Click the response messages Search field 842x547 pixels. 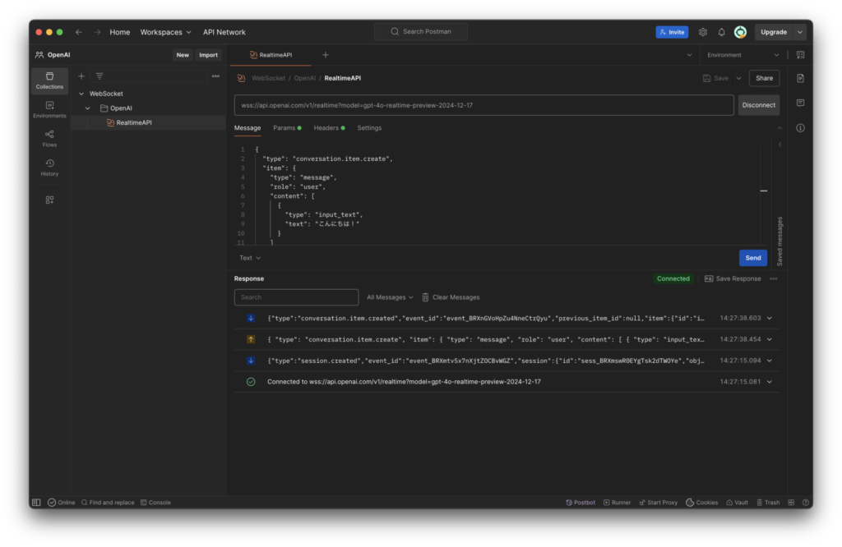pyautogui.click(x=296, y=297)
